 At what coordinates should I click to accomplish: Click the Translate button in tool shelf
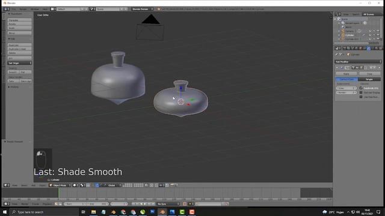pyautogui.click(x=20, y=20)
